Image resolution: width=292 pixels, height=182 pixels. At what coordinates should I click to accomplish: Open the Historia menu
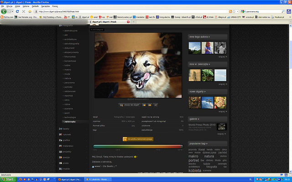(x=26, y=6)
